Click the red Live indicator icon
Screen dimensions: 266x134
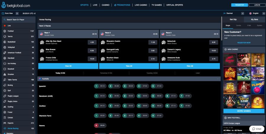coord(5,26)
